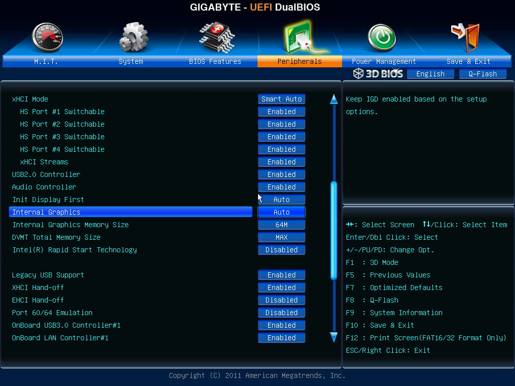
Task: Select the Audio Controller label
Action: [44, 187]
